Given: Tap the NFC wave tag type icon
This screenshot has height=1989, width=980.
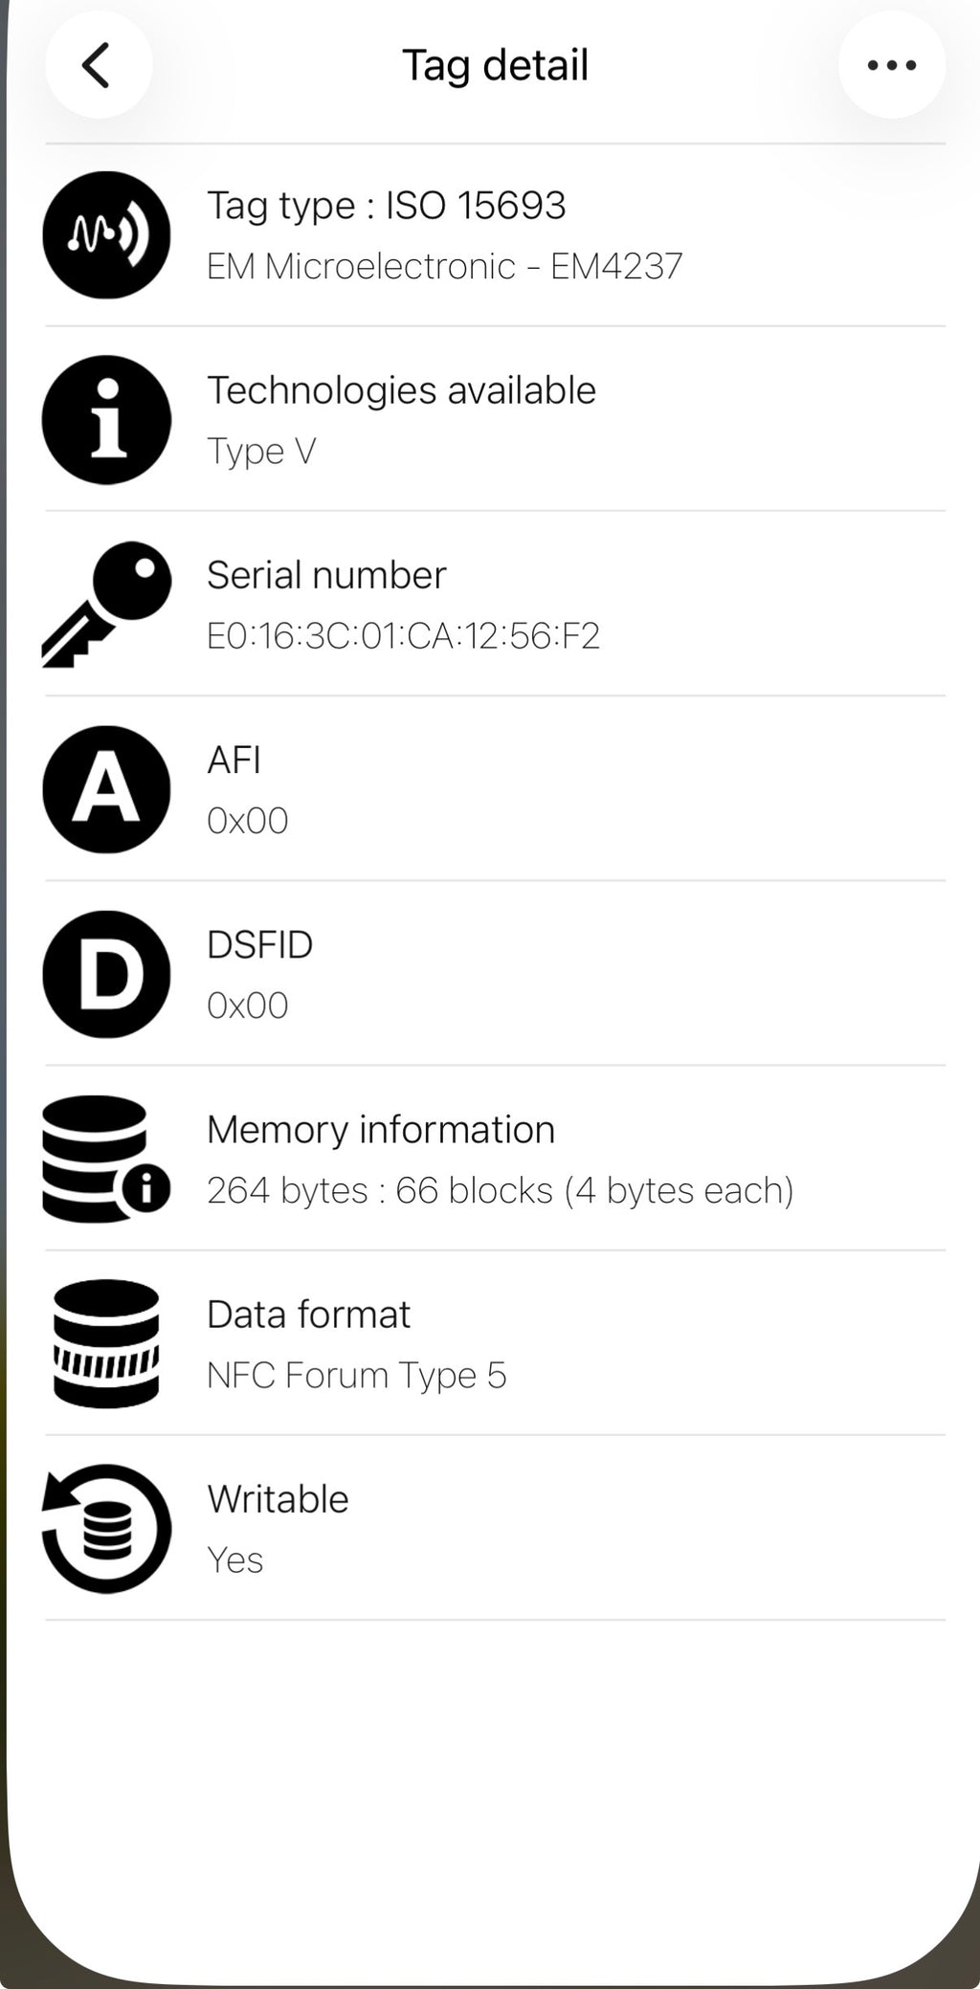Looking at the screenshot, I should click(106, 234).
